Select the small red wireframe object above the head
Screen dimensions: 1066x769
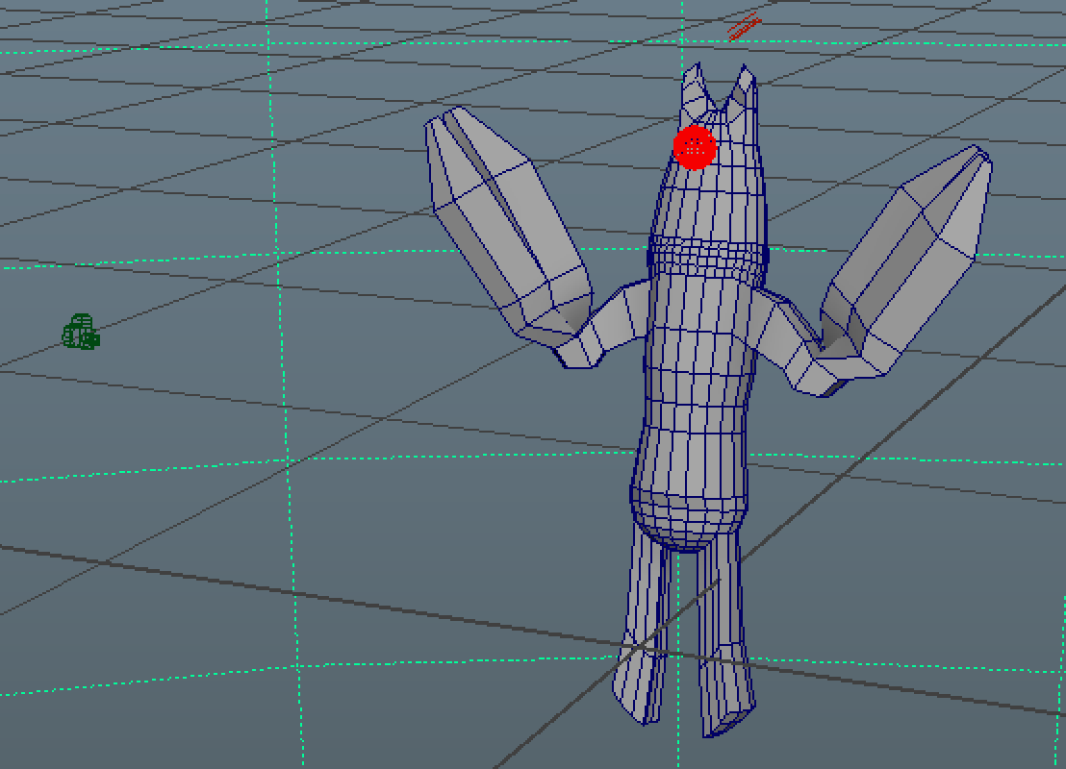tap(744, 28)
